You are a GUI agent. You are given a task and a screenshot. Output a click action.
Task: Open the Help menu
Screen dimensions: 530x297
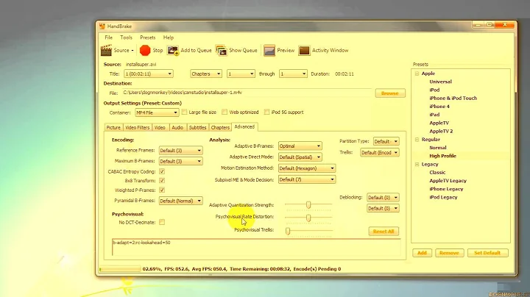169,37
